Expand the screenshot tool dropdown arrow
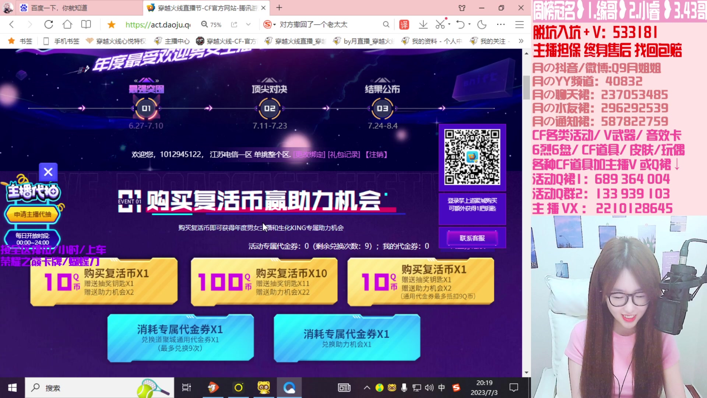 click(450, 25)
